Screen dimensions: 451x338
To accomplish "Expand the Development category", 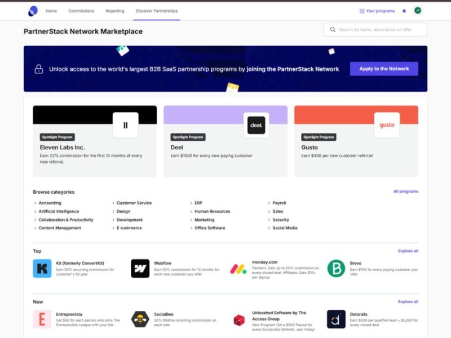I will click(130, 220).
